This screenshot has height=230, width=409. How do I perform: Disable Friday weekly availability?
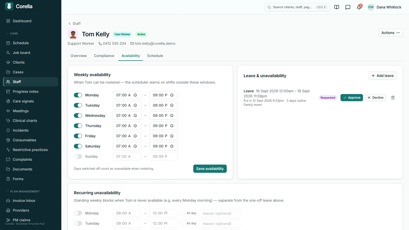coord(78,136)
